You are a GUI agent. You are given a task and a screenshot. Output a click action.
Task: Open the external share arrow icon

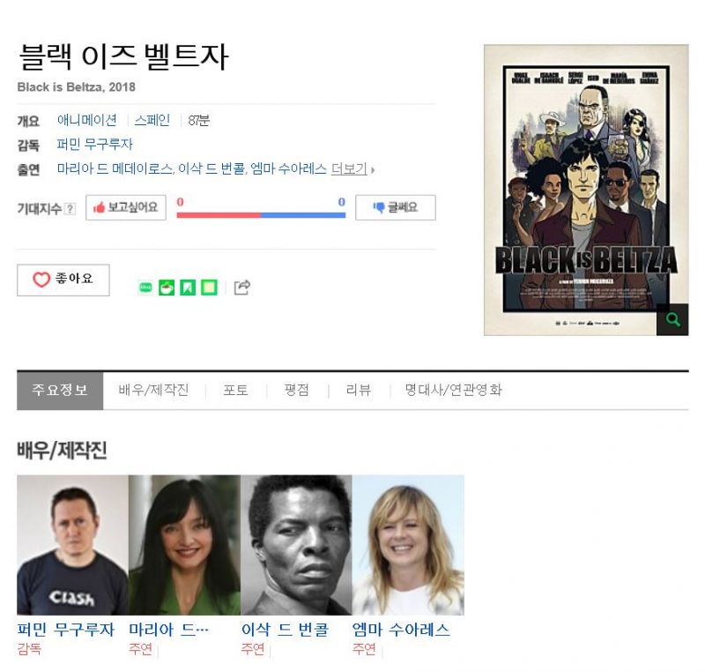241,287
